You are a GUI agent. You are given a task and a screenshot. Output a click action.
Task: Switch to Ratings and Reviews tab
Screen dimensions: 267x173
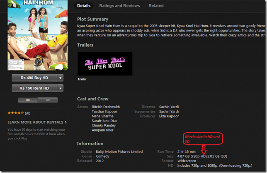click(119, 6)
